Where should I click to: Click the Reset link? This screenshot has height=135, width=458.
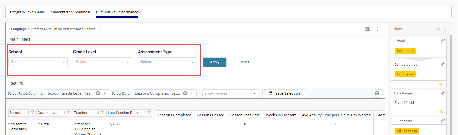tap(244, 62)
